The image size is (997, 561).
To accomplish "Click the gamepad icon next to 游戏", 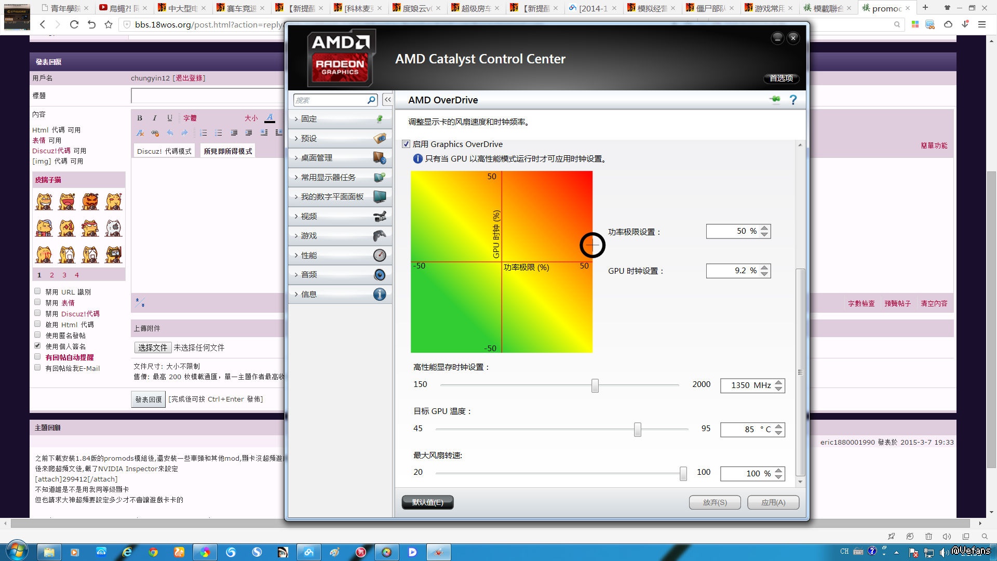I will [380, 236].
